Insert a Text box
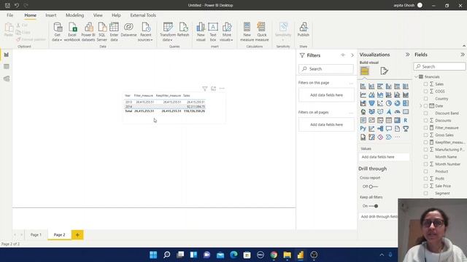Viewport: 467px width, 262px height. coord(213,32)
